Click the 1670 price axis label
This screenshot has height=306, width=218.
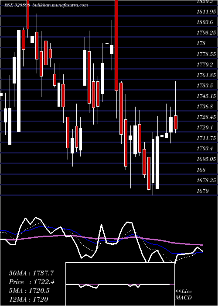click(x=203, y=191)
